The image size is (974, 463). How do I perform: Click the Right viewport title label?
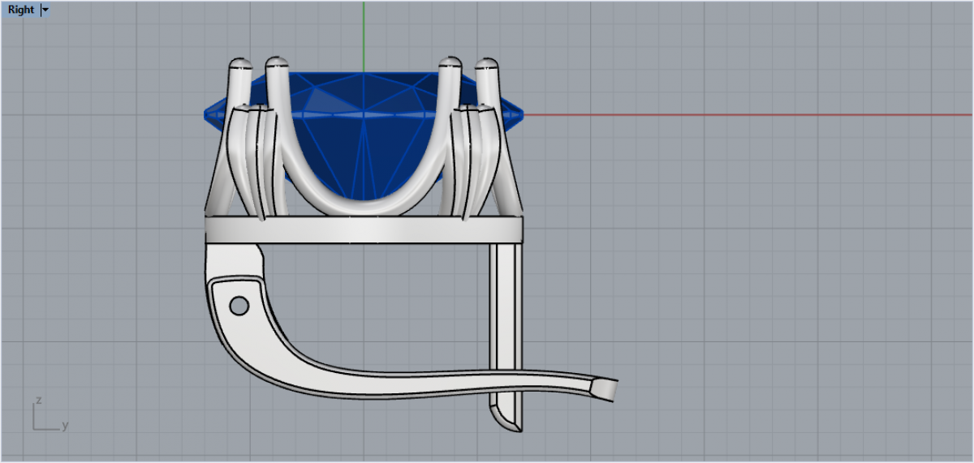[21, 10]
